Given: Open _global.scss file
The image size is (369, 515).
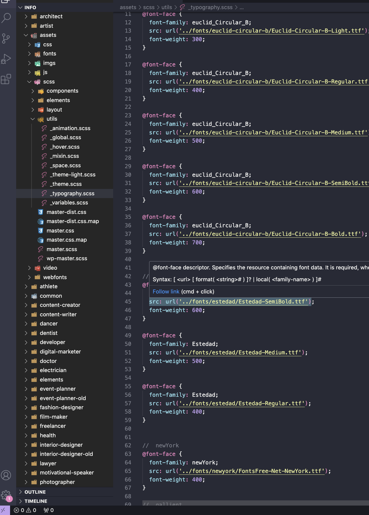Looking at the screenshot, I should point(66,137).
